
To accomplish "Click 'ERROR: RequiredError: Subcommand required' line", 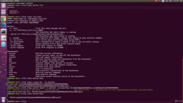I will click(27, 19).
